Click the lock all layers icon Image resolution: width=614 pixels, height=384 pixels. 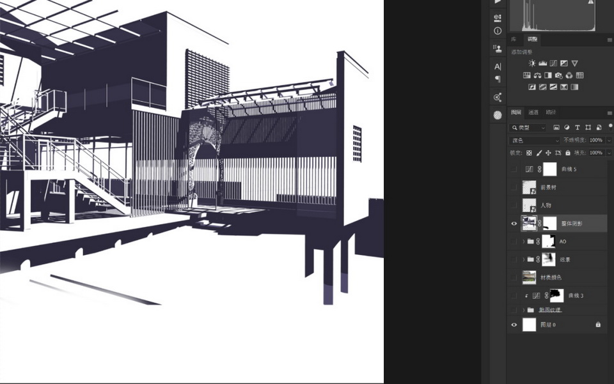coord(567,153)
